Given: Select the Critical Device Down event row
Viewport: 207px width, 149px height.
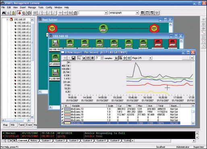Looking at the screenshot, I should pos(99,136).
